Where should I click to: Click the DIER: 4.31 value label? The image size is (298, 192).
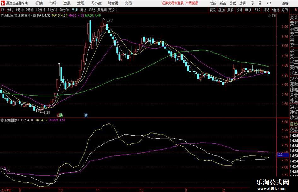click(x=26, y=120)
